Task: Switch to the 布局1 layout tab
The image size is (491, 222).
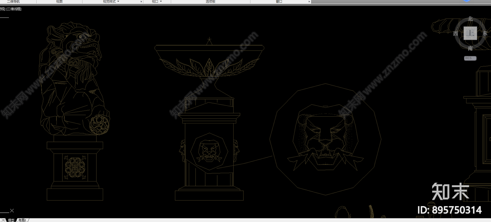Action: [22, 220]
